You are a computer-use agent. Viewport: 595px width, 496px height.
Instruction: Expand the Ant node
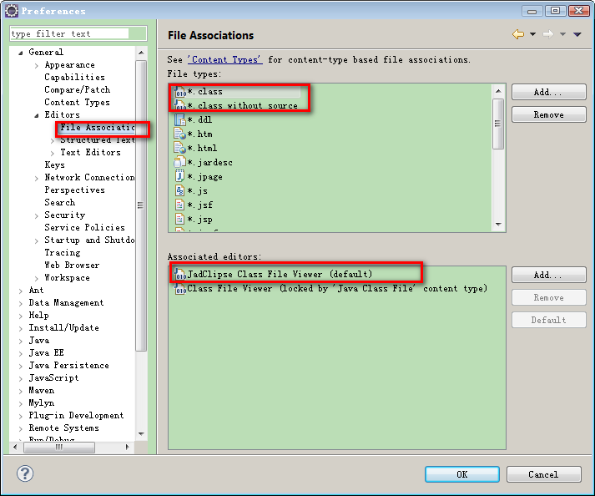click(21, 291)
